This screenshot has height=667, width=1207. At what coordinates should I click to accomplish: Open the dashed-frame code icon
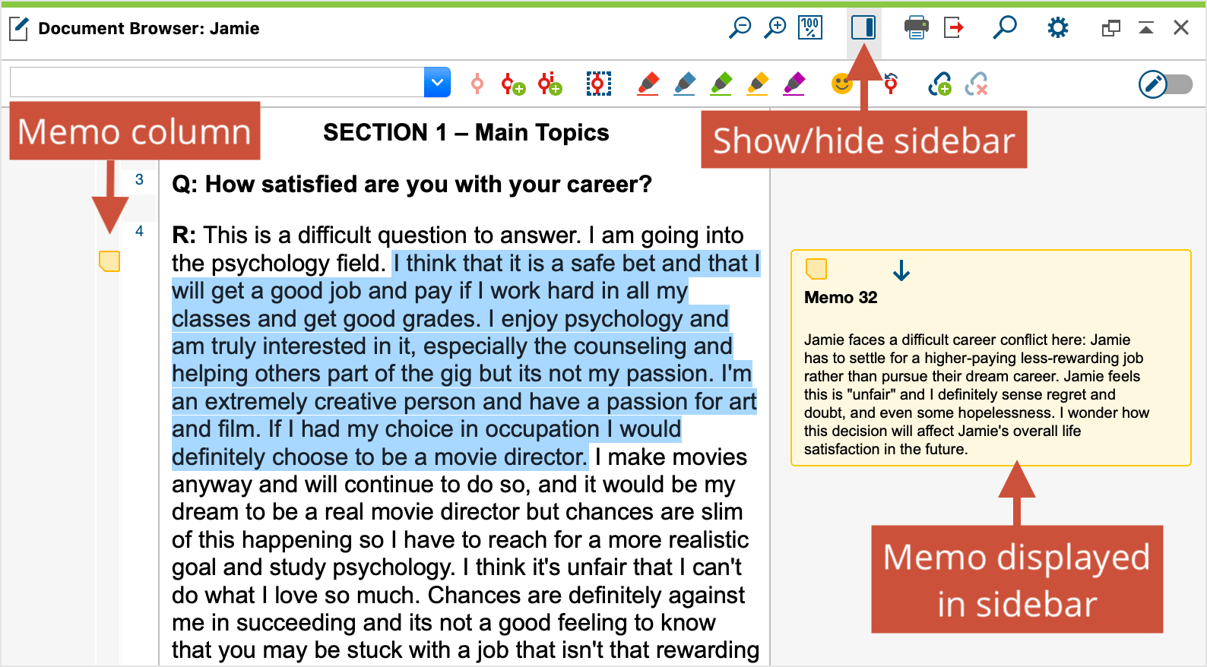(599, 84)
